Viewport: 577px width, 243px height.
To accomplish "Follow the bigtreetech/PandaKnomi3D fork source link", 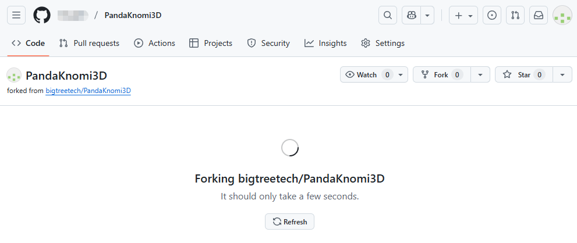I will tap(88, 91).
